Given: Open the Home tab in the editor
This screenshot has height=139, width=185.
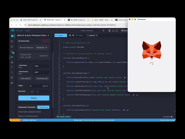Looking at the screenshot, I should tap(79, 35).
